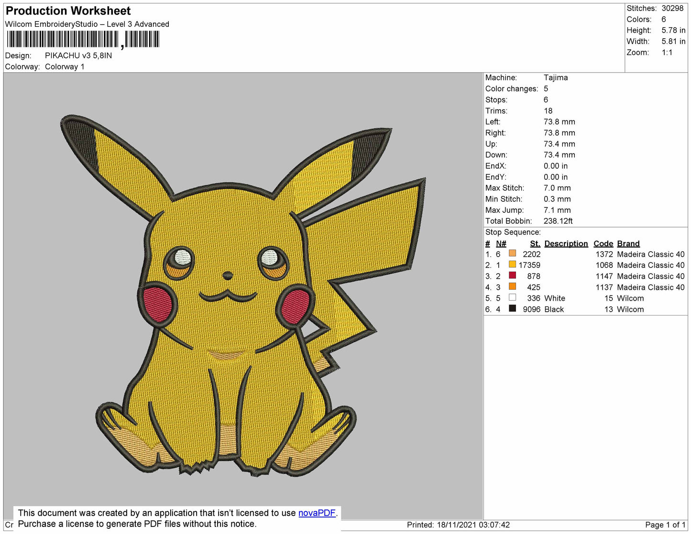This screenshot has width=691, height=534.
Task: Click the 'Code' column header
Action: [603, 243]
